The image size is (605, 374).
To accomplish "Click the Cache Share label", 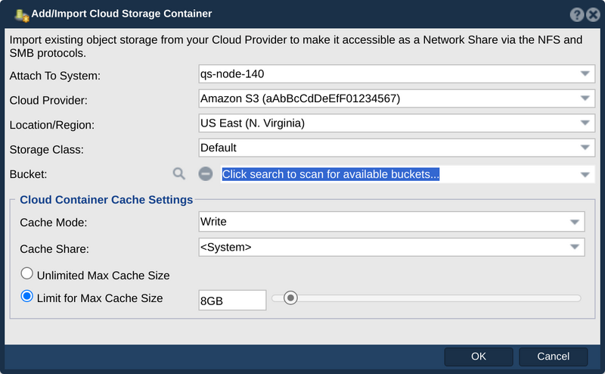I will (54, 249).
